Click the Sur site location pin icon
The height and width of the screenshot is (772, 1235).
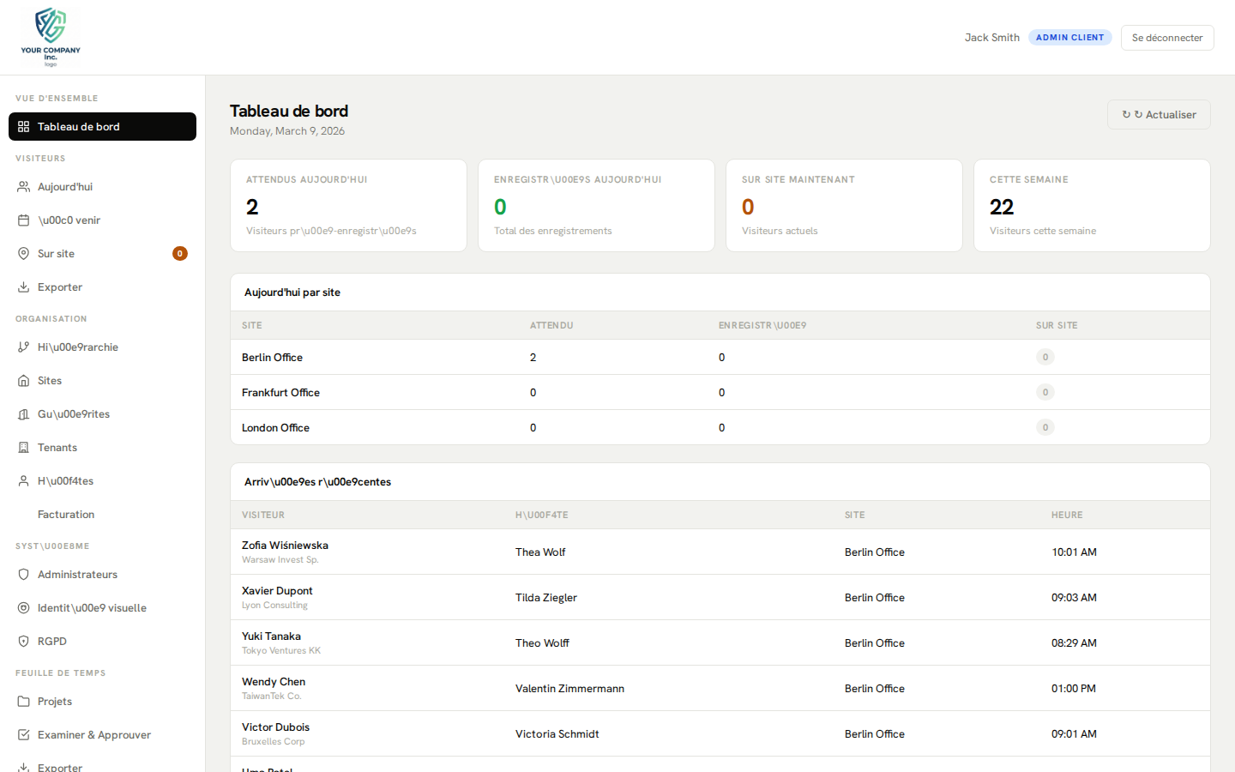point(24,254)
